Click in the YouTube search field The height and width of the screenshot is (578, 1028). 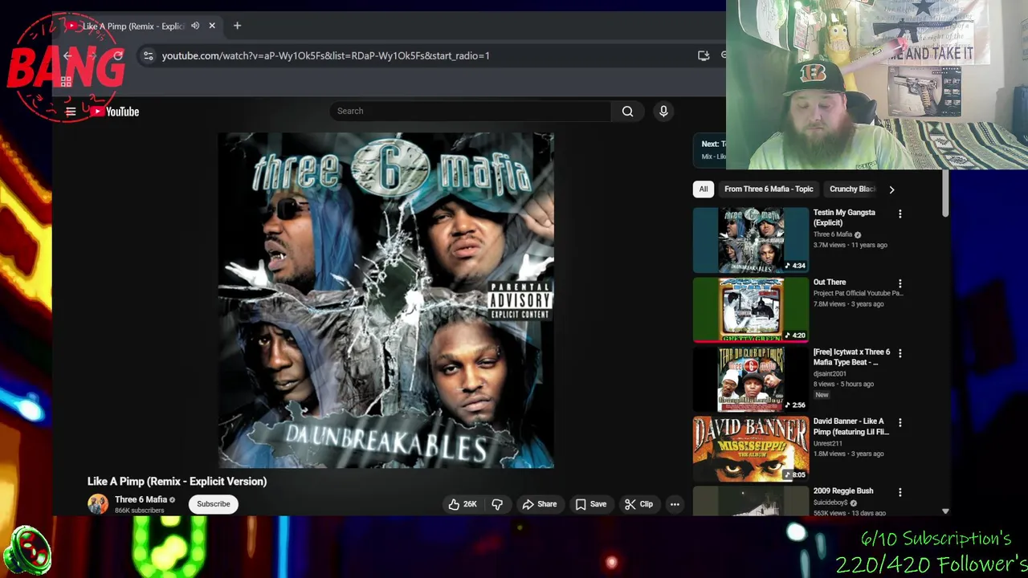470,112
